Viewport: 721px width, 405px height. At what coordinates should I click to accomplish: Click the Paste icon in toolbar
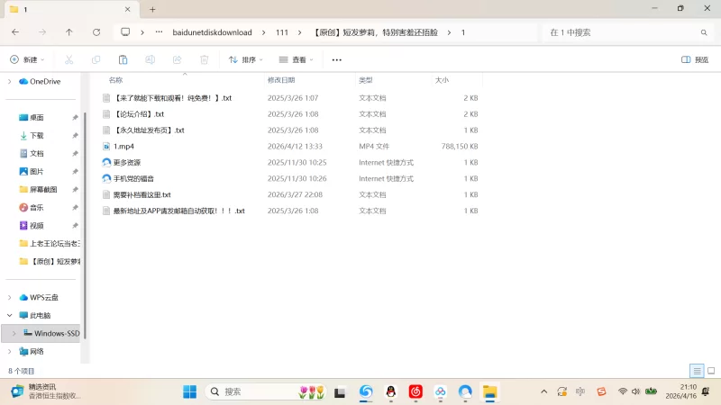pyautogui.click(x=123, y=59)
